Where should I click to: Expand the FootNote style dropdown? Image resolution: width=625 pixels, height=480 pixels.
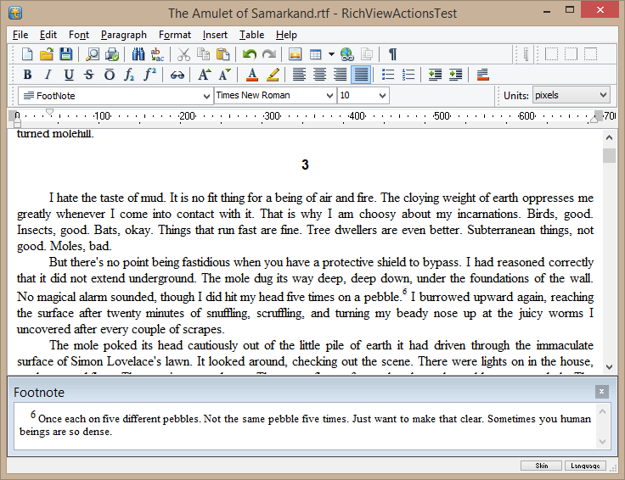coord(206,96)
